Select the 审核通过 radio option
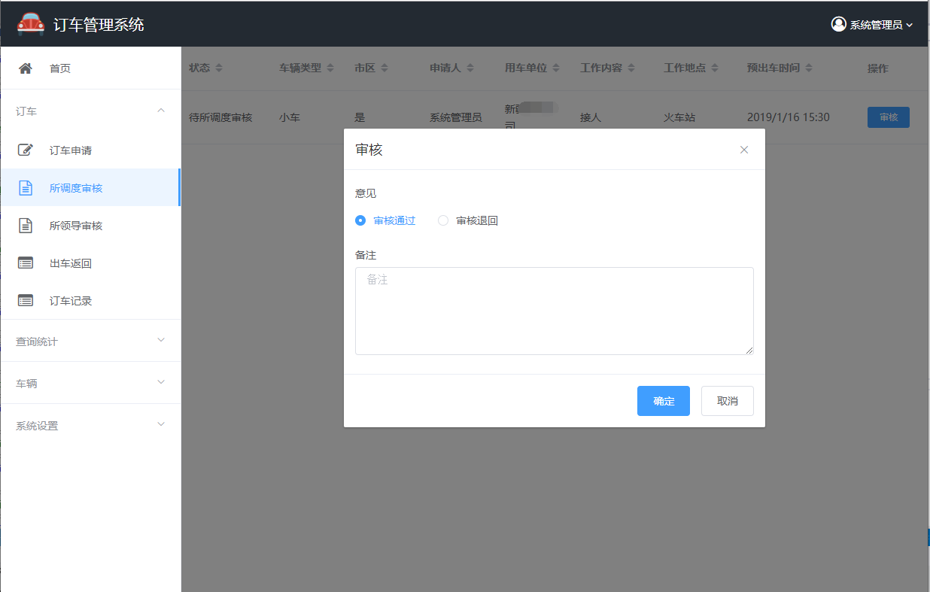The image size is (930, 592). 360,220
